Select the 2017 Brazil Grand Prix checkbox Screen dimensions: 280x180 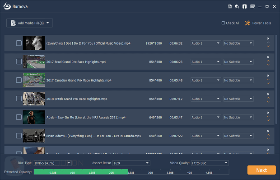pyautogui.click(x=19, y=62)
